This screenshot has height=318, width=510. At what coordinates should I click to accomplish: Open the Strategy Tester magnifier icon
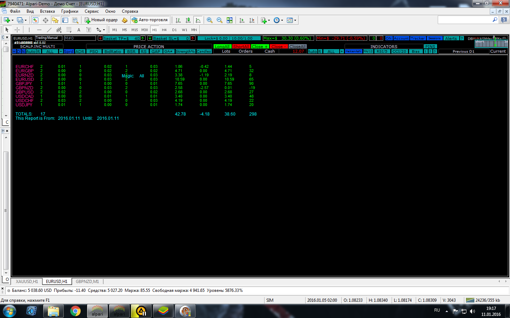tap(75, 20)
